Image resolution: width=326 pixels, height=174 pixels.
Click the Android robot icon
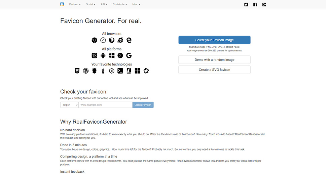103,55
